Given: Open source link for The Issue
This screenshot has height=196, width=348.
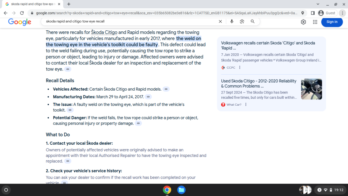Looking at the screenshot, I should pyautogui.click(x=70, y=110).
